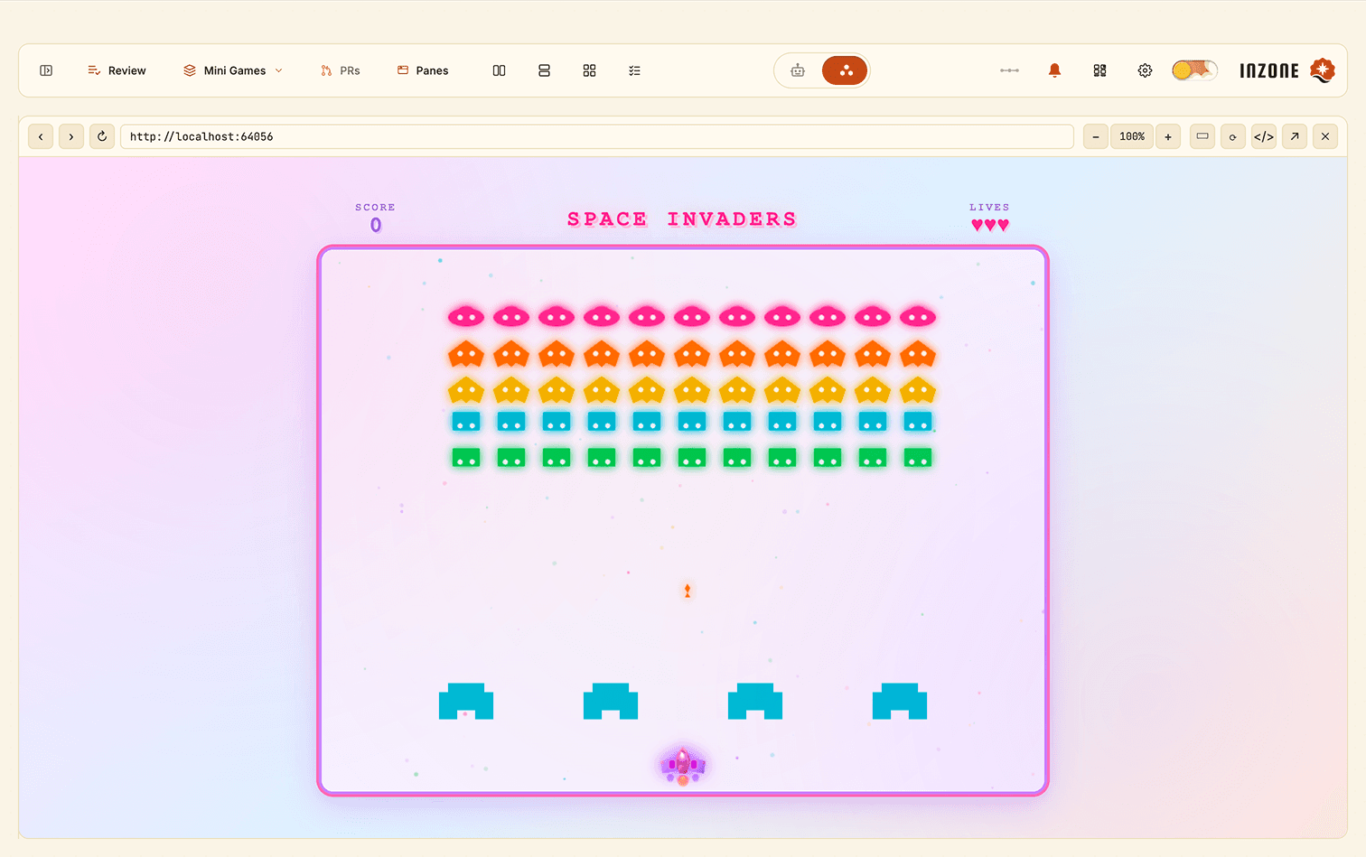Click the INZONE logo

(1286, 70)
